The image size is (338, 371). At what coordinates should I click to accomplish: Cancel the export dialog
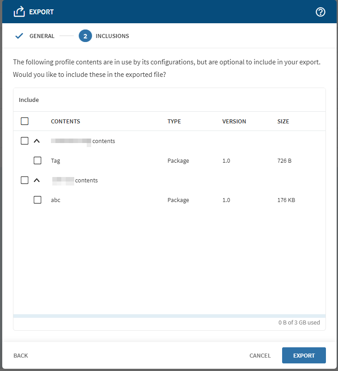point(260,355)
